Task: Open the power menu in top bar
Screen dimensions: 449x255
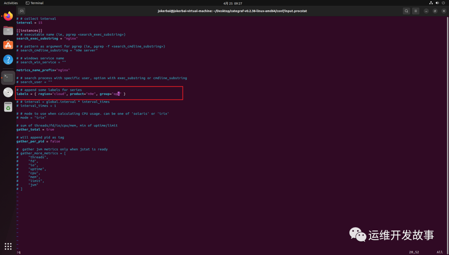Action: tap(443, 3)
